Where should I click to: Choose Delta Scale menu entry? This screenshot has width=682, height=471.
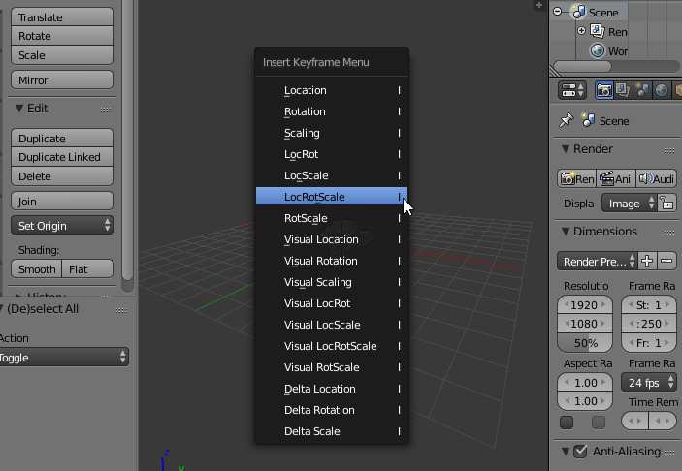click(x=332, y=431)
